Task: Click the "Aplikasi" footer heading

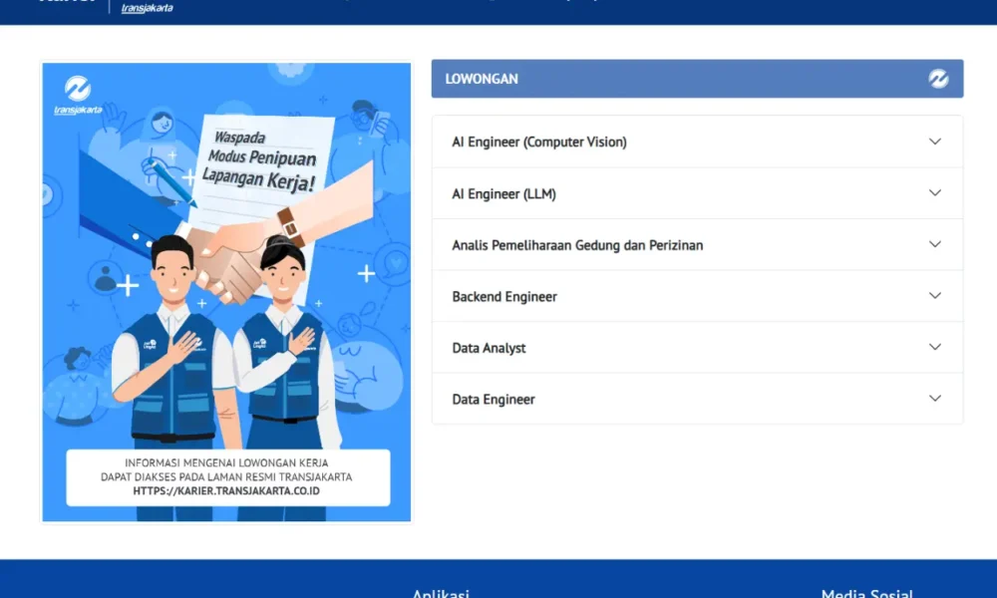Action: click(x=441, y=593)
